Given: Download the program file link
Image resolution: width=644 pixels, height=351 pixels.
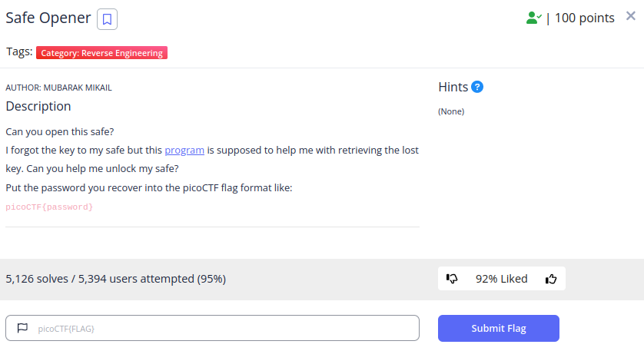Looking at the screenshot, I should (x=184, y=151).
